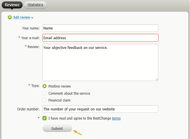The width and height of the screenshot is (190, 139).
Task: Click inside the Review text area
Action: 100,62
